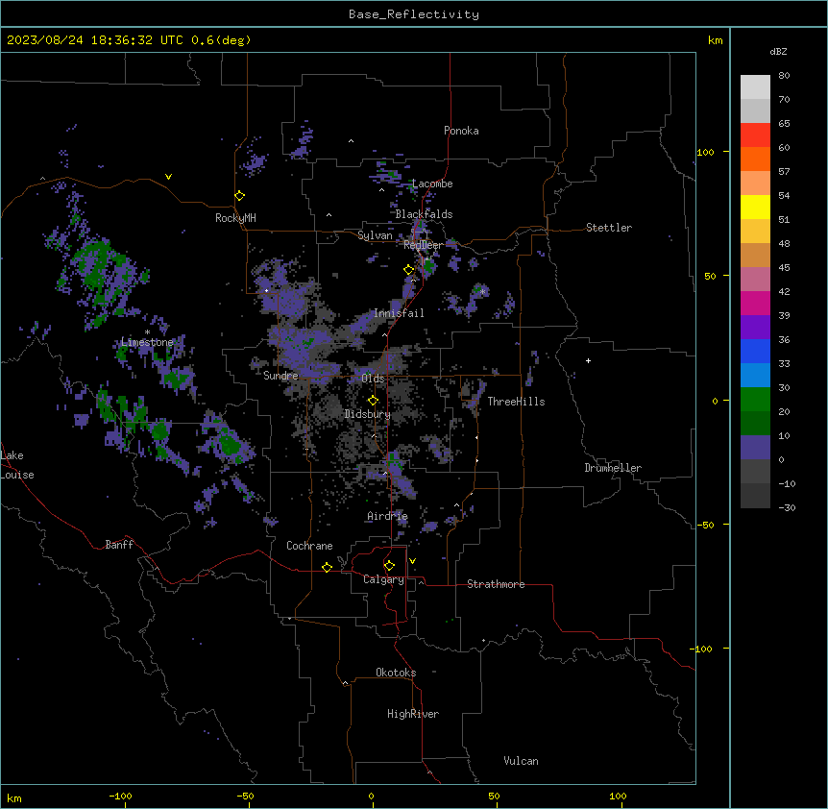The height and width of the screenshot is (809, 828).
Task: Click the Sylvan label
Action: [375, 235]
